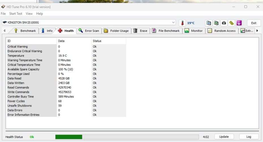The width and height of the screenshot is (263, 142).
Task: Click the Log button
Action: [249, 137]
